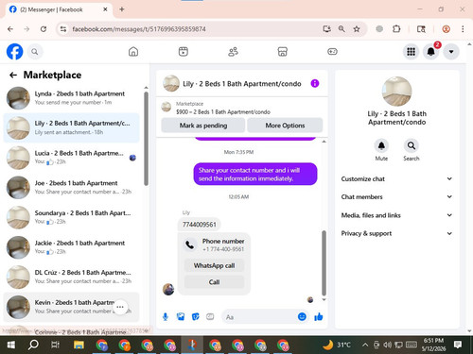
Task: Go to the Home feed icon
Action: 133,52
